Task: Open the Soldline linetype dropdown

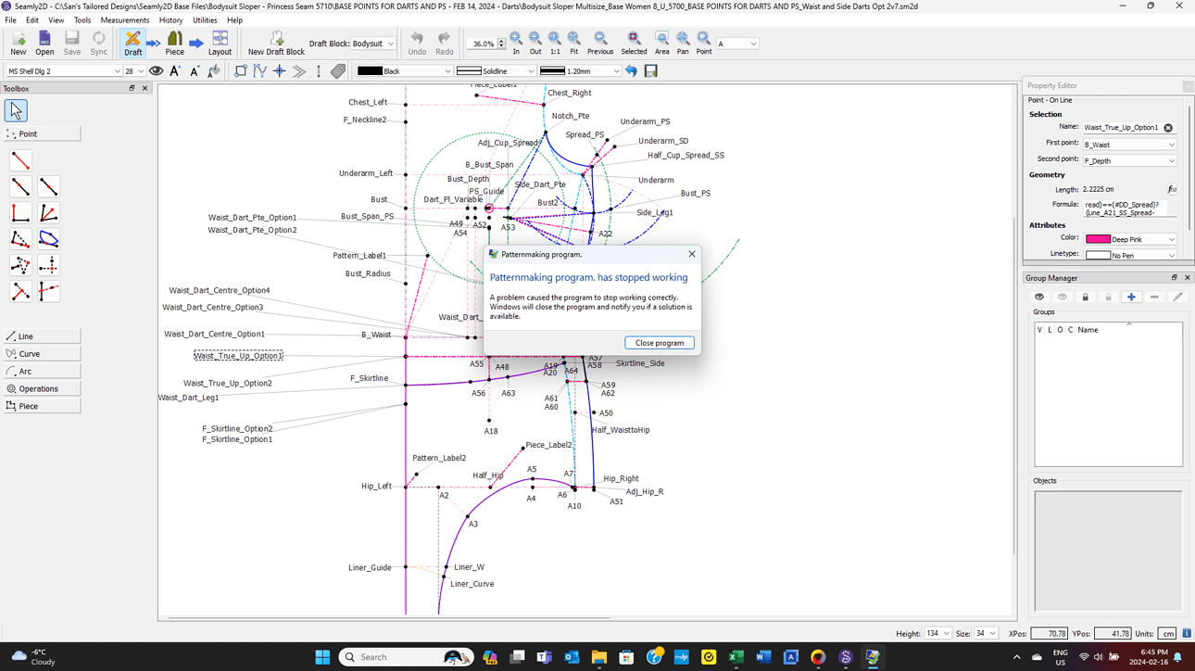Action: tap(496, 70)
